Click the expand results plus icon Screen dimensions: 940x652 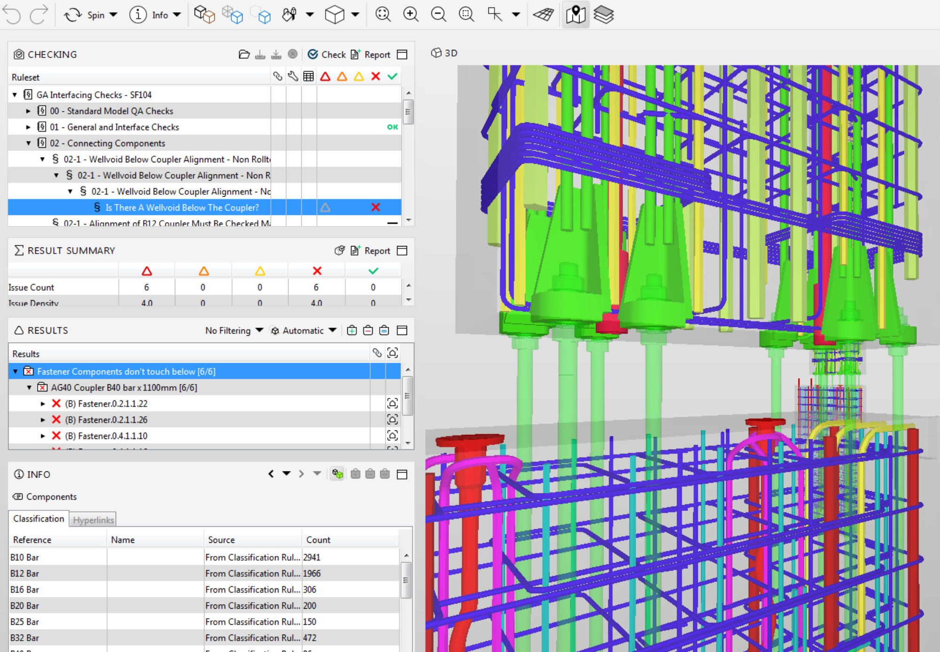(352, 331)
